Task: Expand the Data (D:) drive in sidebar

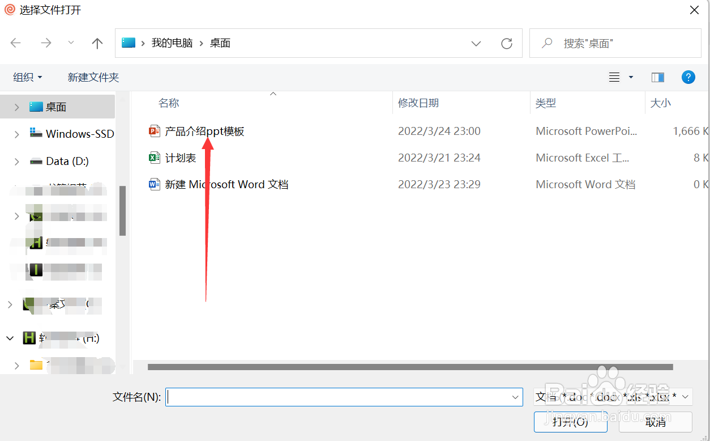Action: (16, 161)
